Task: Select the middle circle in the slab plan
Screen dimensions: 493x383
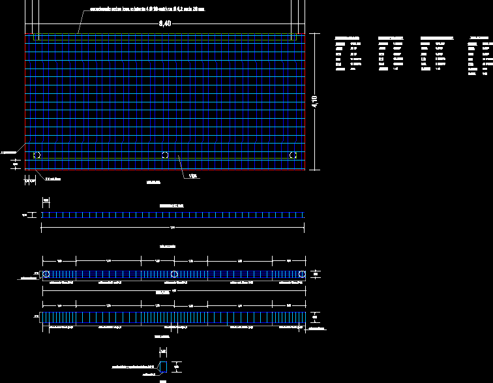Action: coord(166,155)
